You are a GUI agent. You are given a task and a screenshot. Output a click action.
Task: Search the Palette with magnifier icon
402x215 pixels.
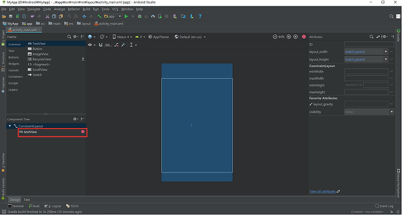(69, 37)
